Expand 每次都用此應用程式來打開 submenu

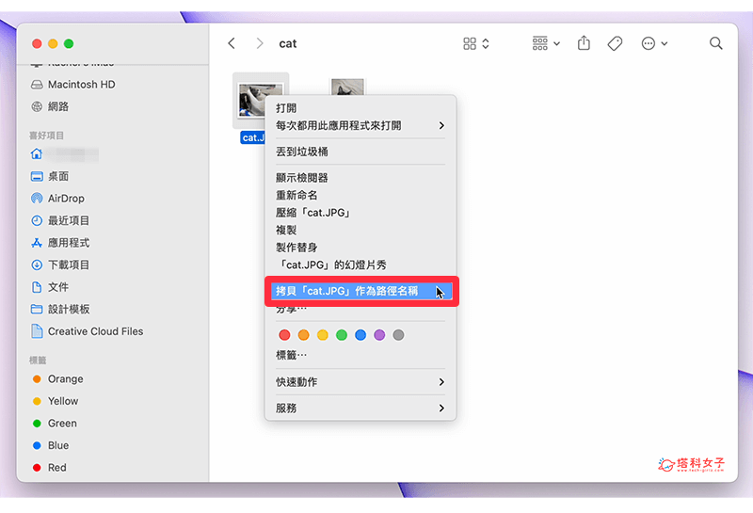(x=441, y=126)
